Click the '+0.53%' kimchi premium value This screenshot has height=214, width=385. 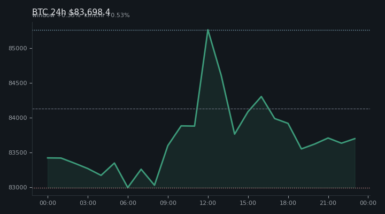pyautogui.click(x=118, y=15)
